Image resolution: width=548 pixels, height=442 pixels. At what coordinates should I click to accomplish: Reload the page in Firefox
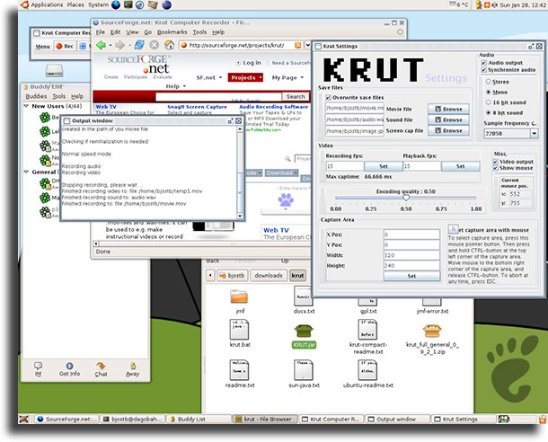(x=139, y=45)
